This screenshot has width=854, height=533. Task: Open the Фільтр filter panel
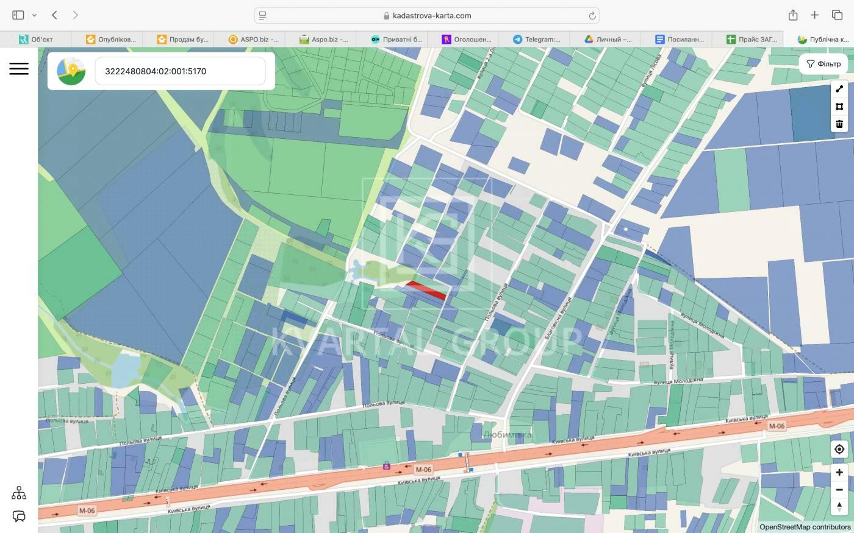823,64
